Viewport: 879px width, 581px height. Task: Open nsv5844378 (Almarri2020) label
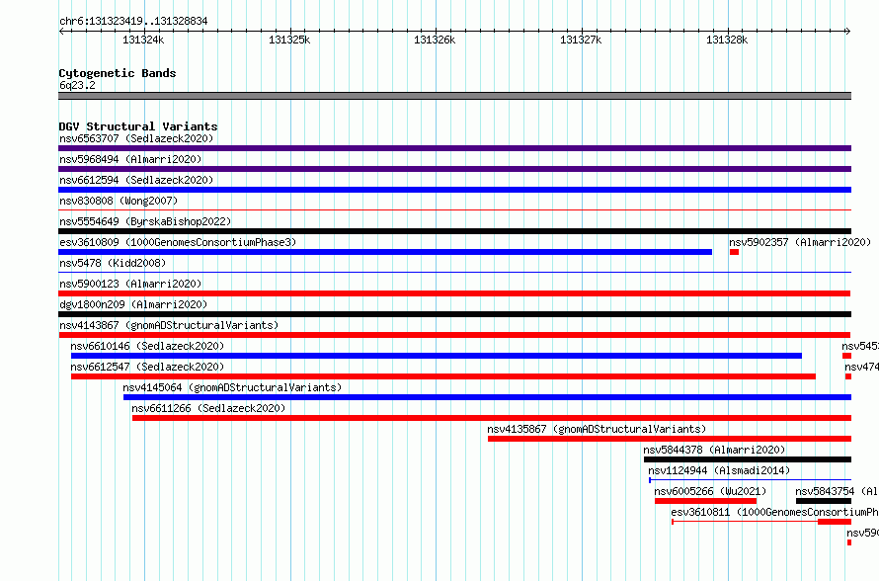714,450
